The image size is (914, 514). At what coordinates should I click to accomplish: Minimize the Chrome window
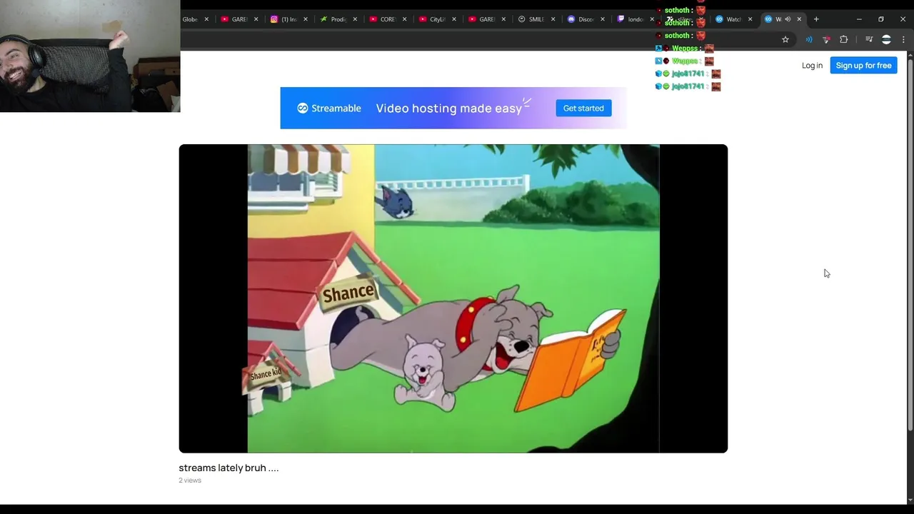[859, 19]
